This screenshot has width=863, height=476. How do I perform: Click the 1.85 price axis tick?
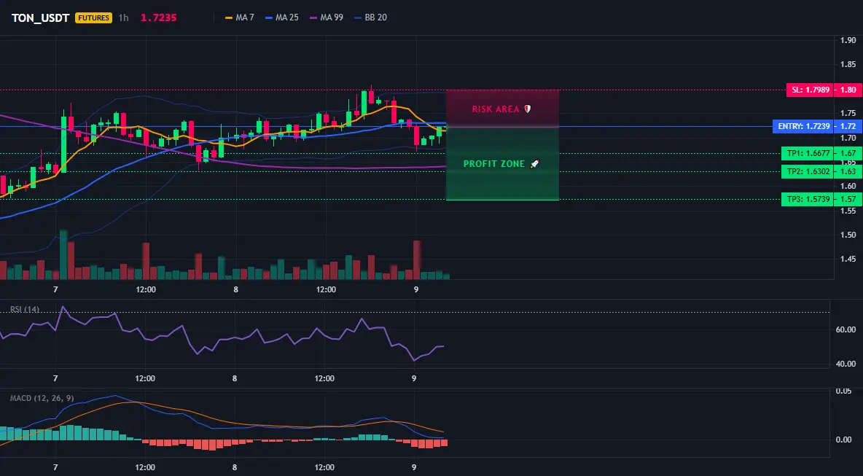coord(848,64)
